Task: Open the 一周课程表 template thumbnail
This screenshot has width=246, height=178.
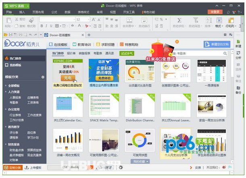Action: pos(212,71)
